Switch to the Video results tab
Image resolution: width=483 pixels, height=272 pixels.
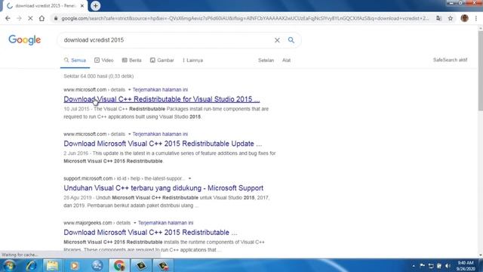(x=104, y=60)
